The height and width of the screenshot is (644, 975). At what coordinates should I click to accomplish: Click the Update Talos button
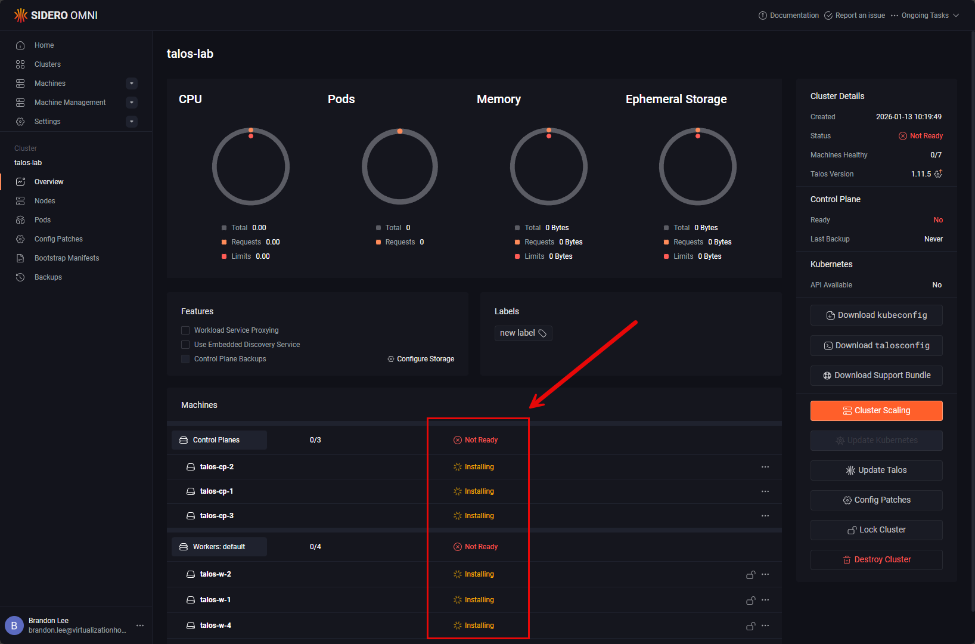coord(877,470)
